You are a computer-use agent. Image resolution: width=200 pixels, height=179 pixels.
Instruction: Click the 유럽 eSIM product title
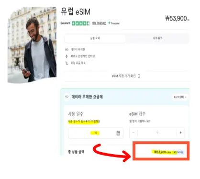76,12
